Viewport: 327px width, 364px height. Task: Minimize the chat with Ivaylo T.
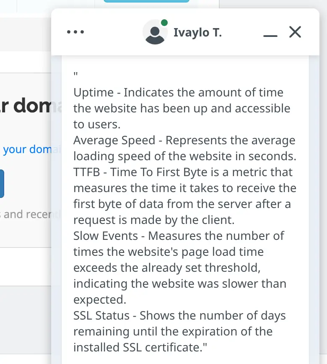270,35
